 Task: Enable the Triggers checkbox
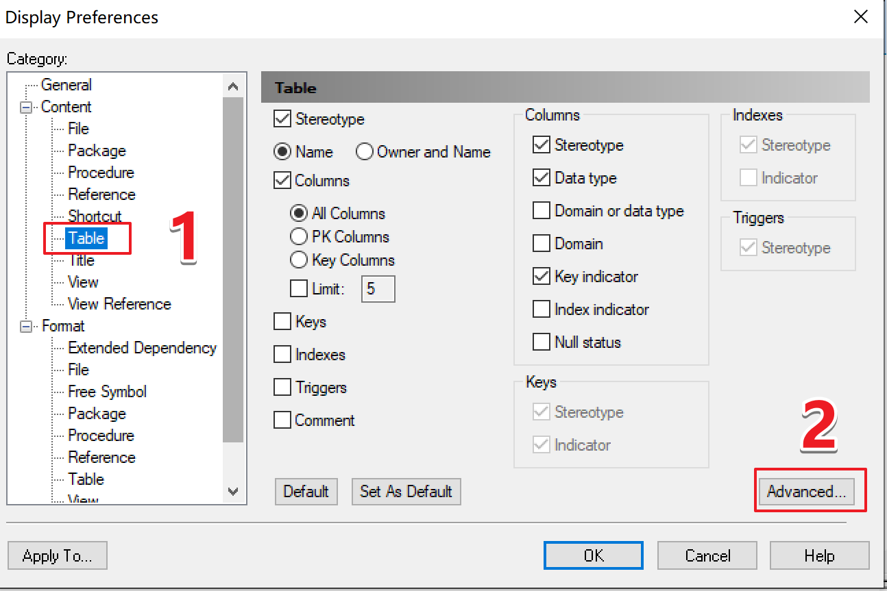point(283,387)
